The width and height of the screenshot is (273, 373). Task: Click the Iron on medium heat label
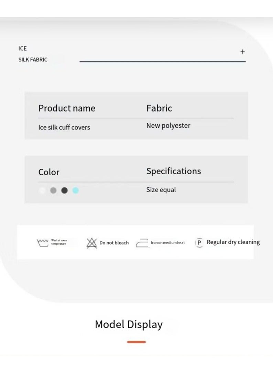(x=168, y=243)
